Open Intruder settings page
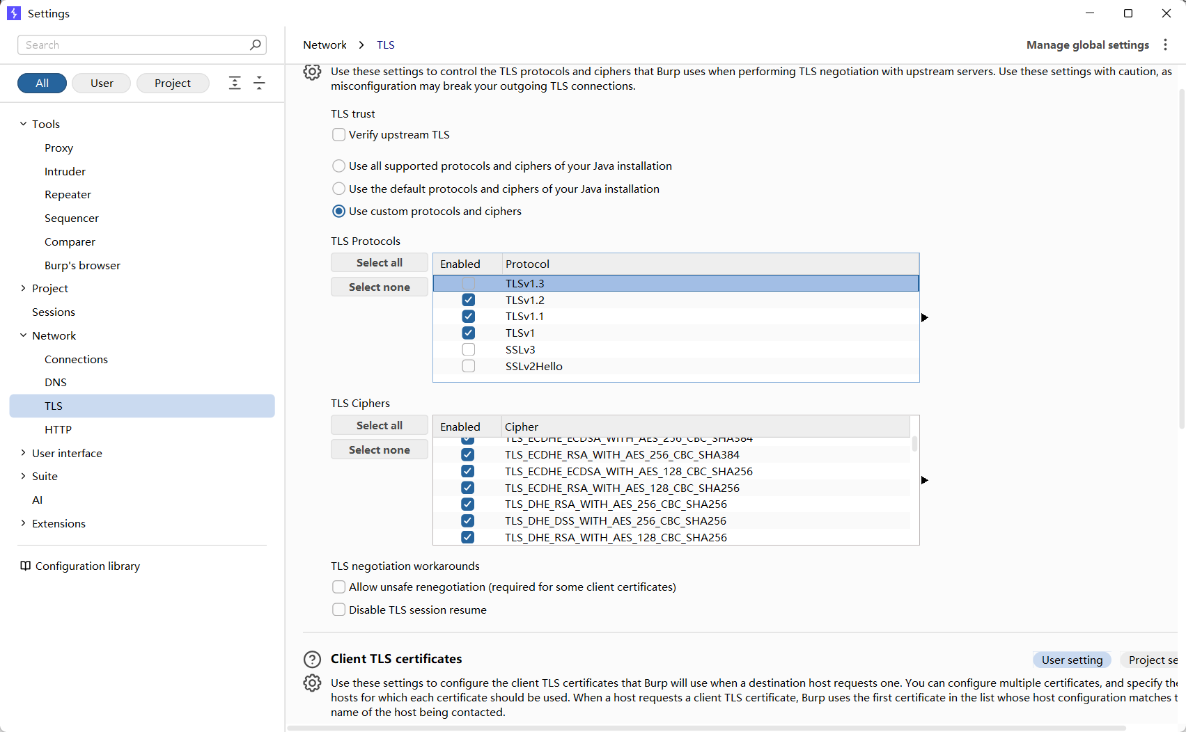Viewport: 1186px width, 732px height. 65,171
